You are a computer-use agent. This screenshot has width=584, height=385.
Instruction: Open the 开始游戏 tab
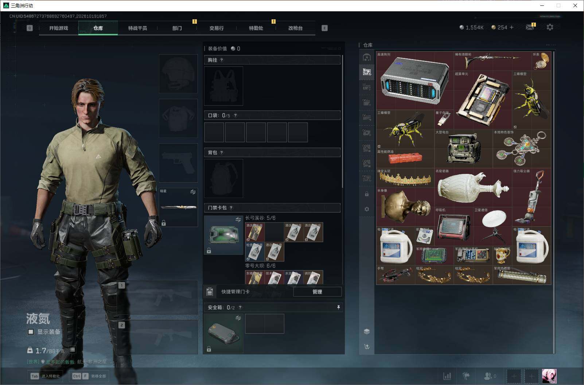coord(59,28)
